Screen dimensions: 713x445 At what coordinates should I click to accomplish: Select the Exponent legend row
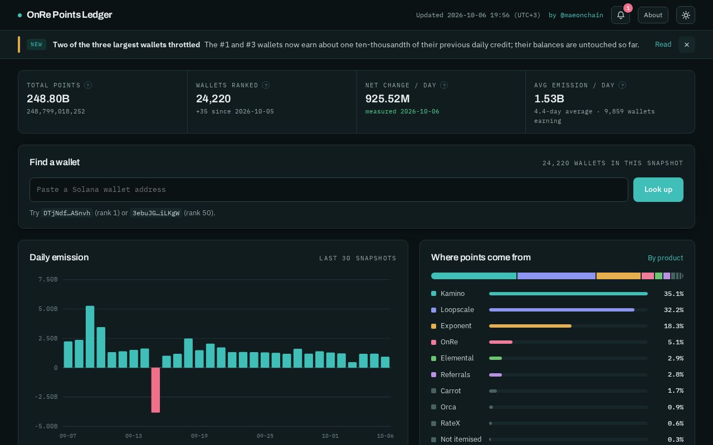click(x=557, y=326)
